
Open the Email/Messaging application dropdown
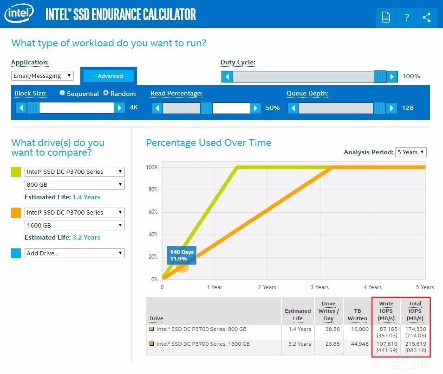[42, 76]
